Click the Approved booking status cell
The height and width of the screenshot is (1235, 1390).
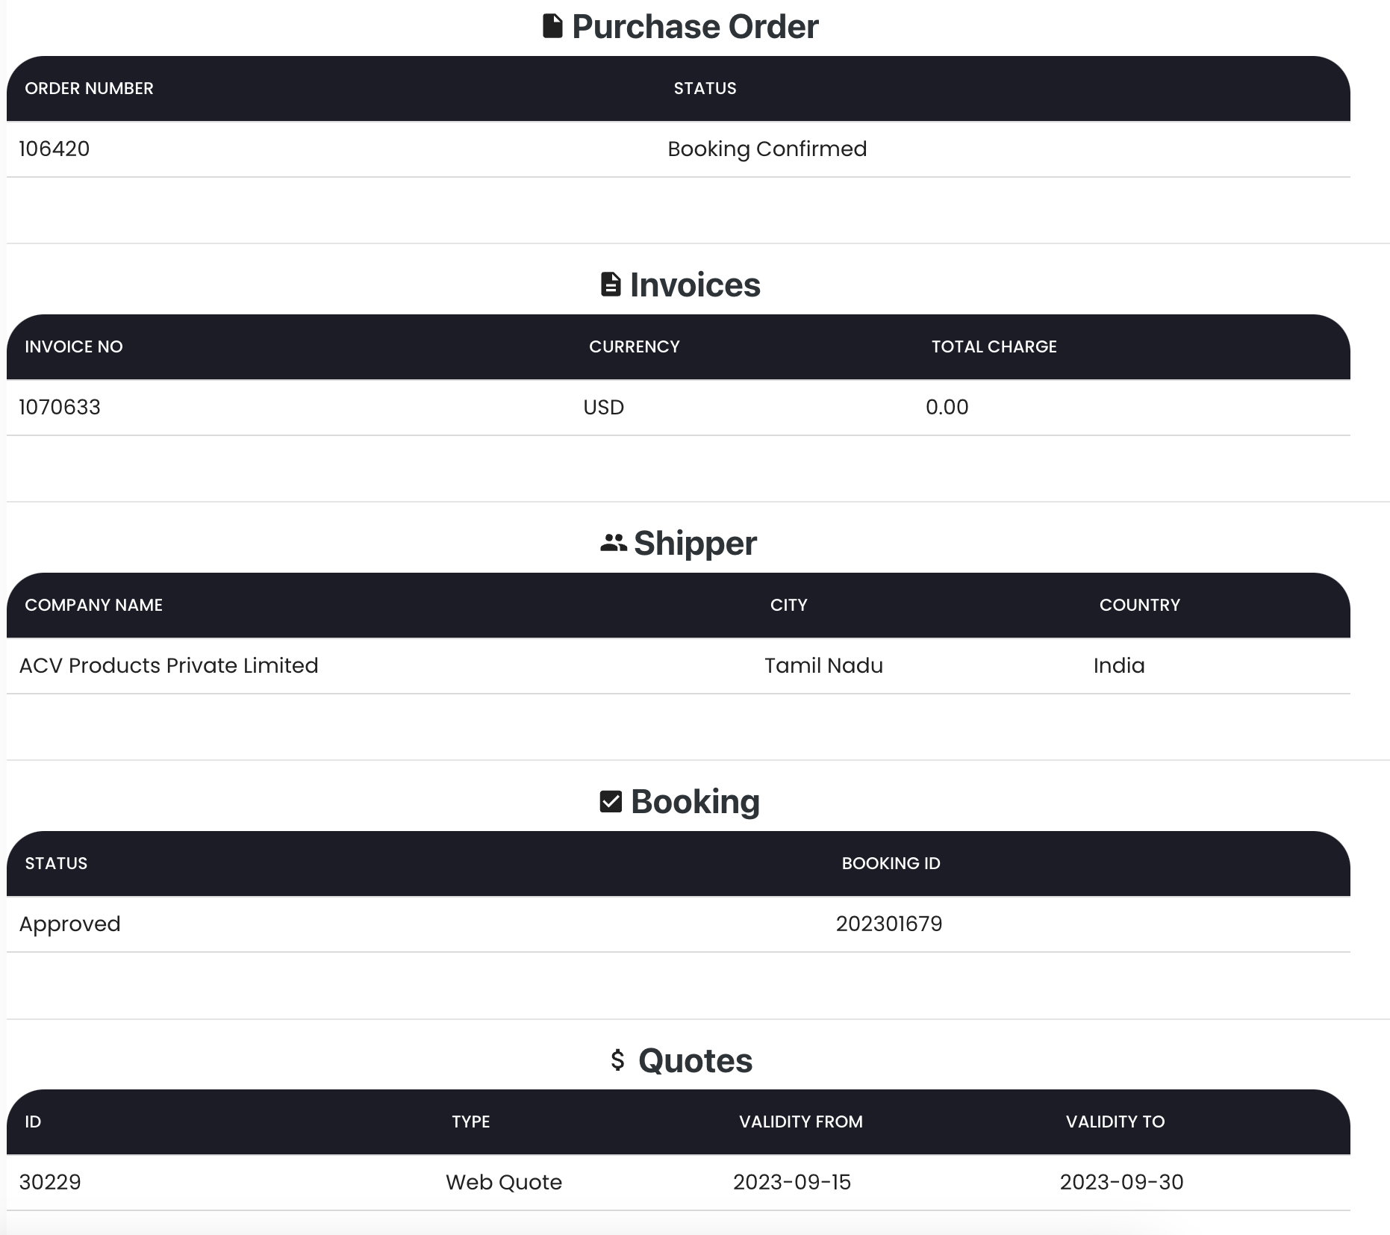tap(69, 924)
